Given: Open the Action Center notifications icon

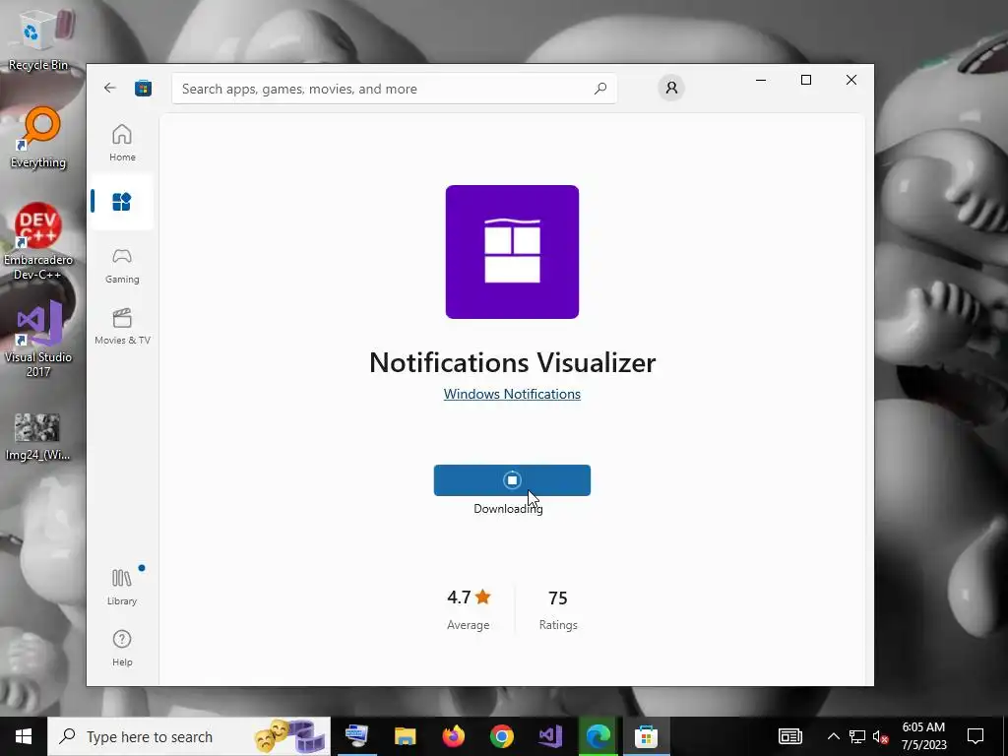Looking at the screenshot, I should [976, 736].
